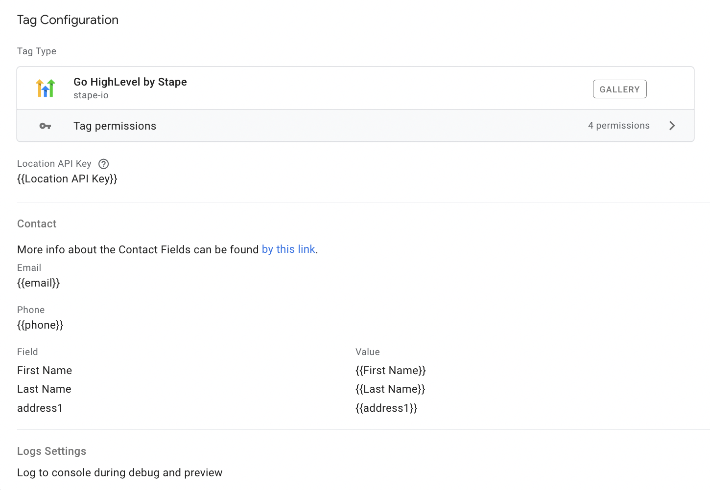Click the Last Name field cell
710x490 pixels.
(x=44, y=389)
